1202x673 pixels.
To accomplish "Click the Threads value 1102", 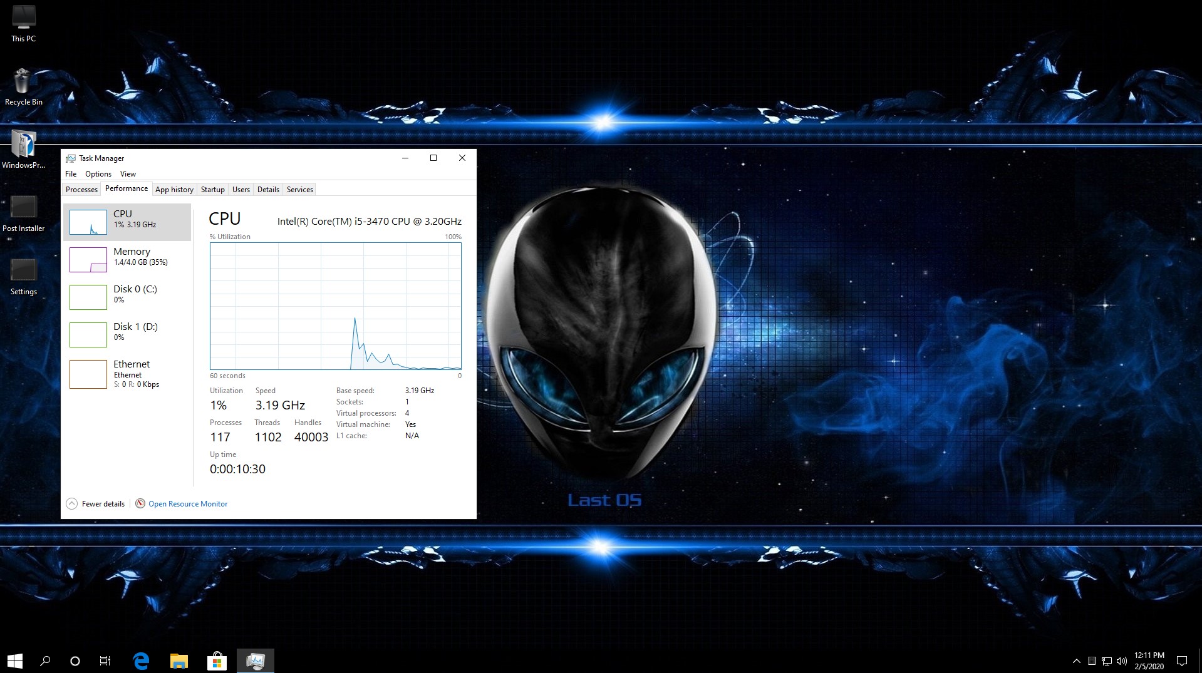I will 268,438.
